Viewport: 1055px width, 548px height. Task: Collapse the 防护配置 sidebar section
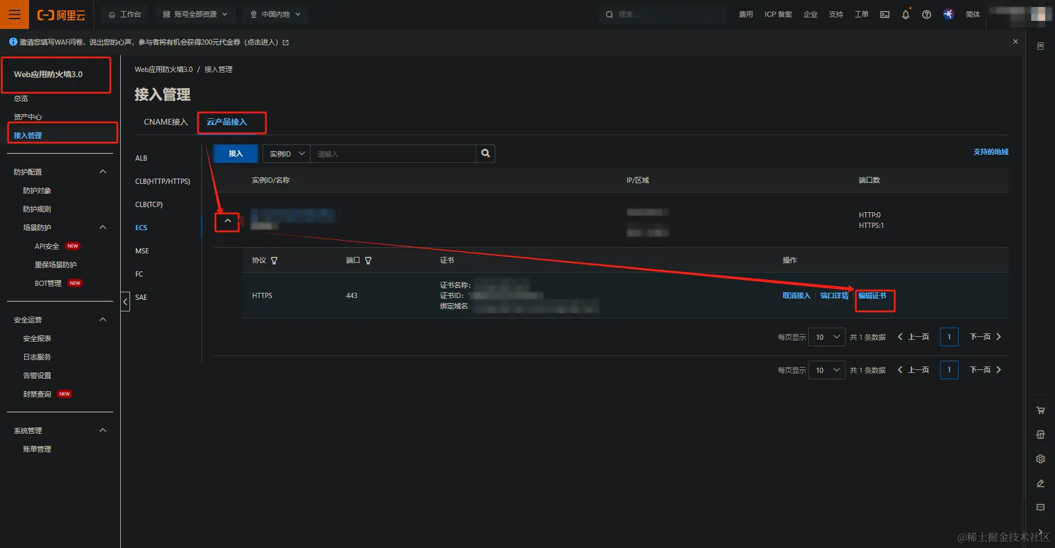(103, 172)
